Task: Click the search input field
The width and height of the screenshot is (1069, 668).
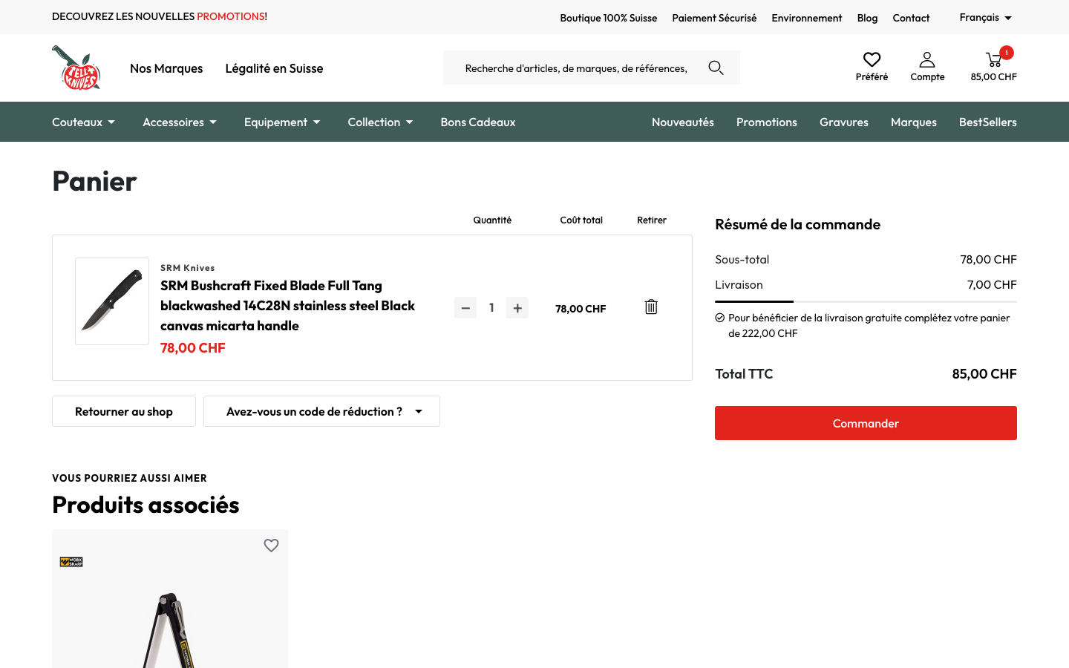Action: [576, 68]
